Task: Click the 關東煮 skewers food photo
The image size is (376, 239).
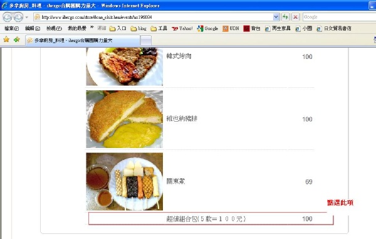Action: 125,182
